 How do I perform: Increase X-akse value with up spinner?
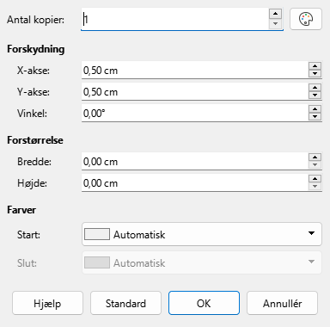pyautogui.click(x=315, y=66)
